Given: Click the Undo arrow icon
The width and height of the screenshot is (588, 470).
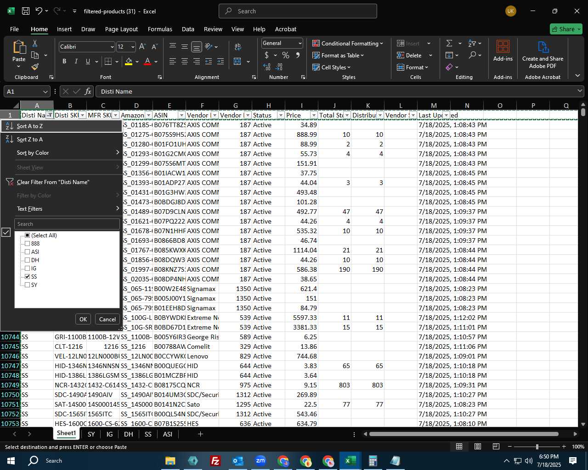Looking at the screenshot, I should coord(39,11).
